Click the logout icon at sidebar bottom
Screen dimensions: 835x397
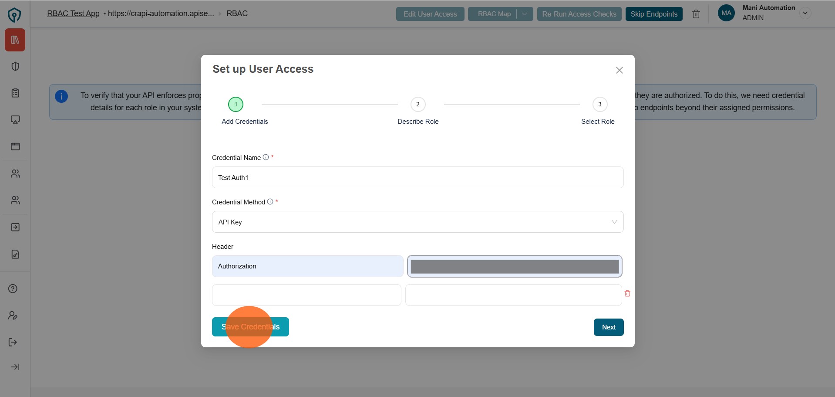point(13,342)
